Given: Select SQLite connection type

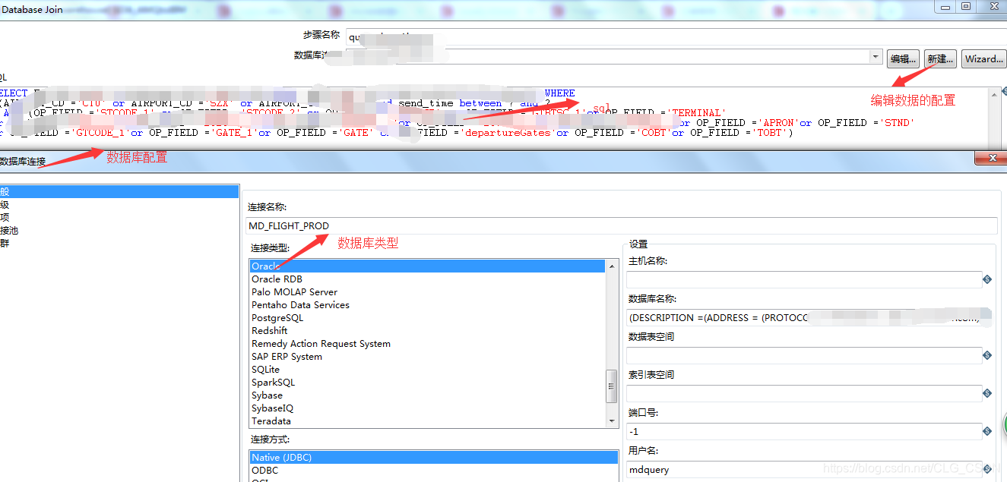Looking at the screenshot, I should (x=427, y=370).
